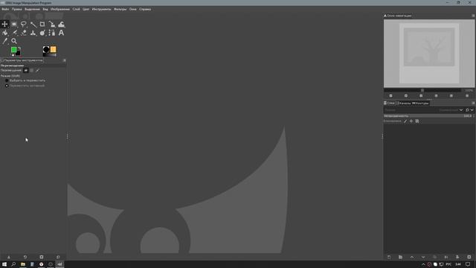Select the Paths tool
The height and width of the screenshot is (268, 476).
tap(52, 33)
